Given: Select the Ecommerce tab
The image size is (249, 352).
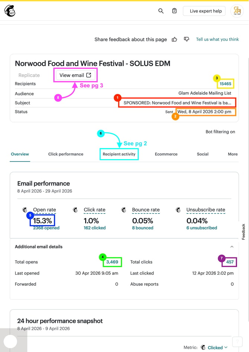Looking at the screenshot, I should (166, 154).
